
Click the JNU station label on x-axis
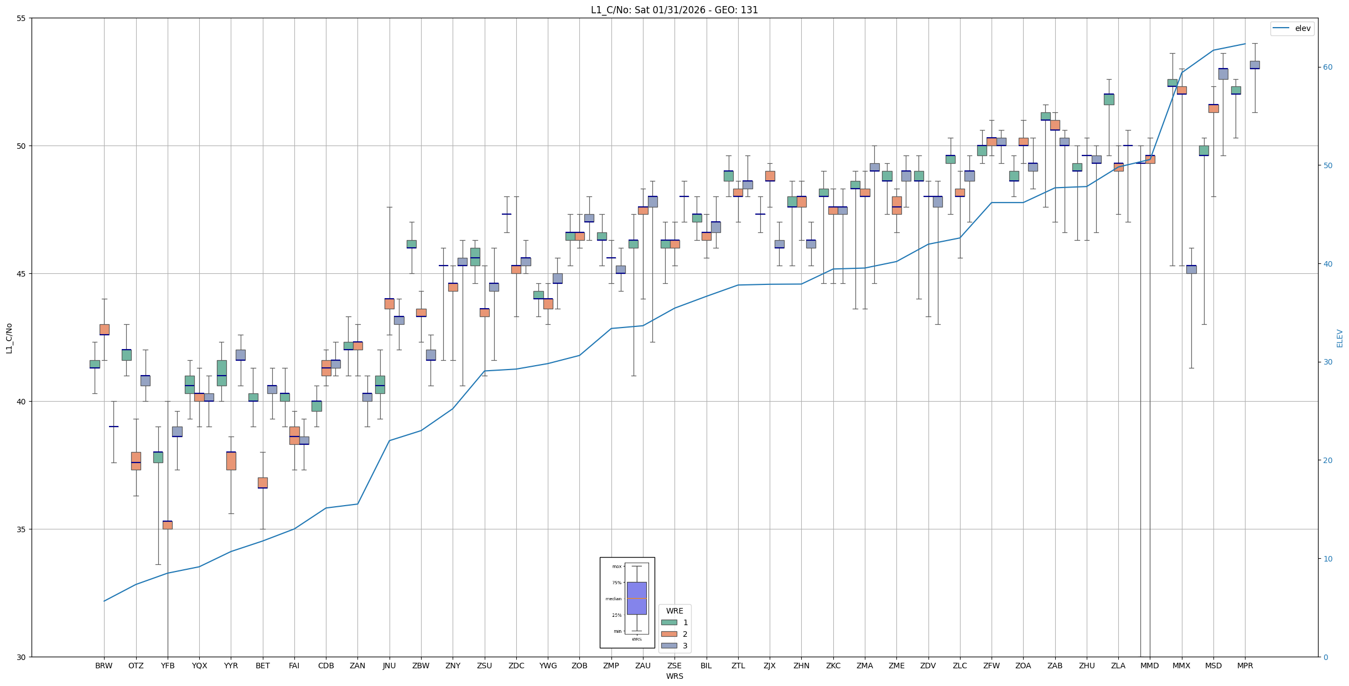pos(389,666)
